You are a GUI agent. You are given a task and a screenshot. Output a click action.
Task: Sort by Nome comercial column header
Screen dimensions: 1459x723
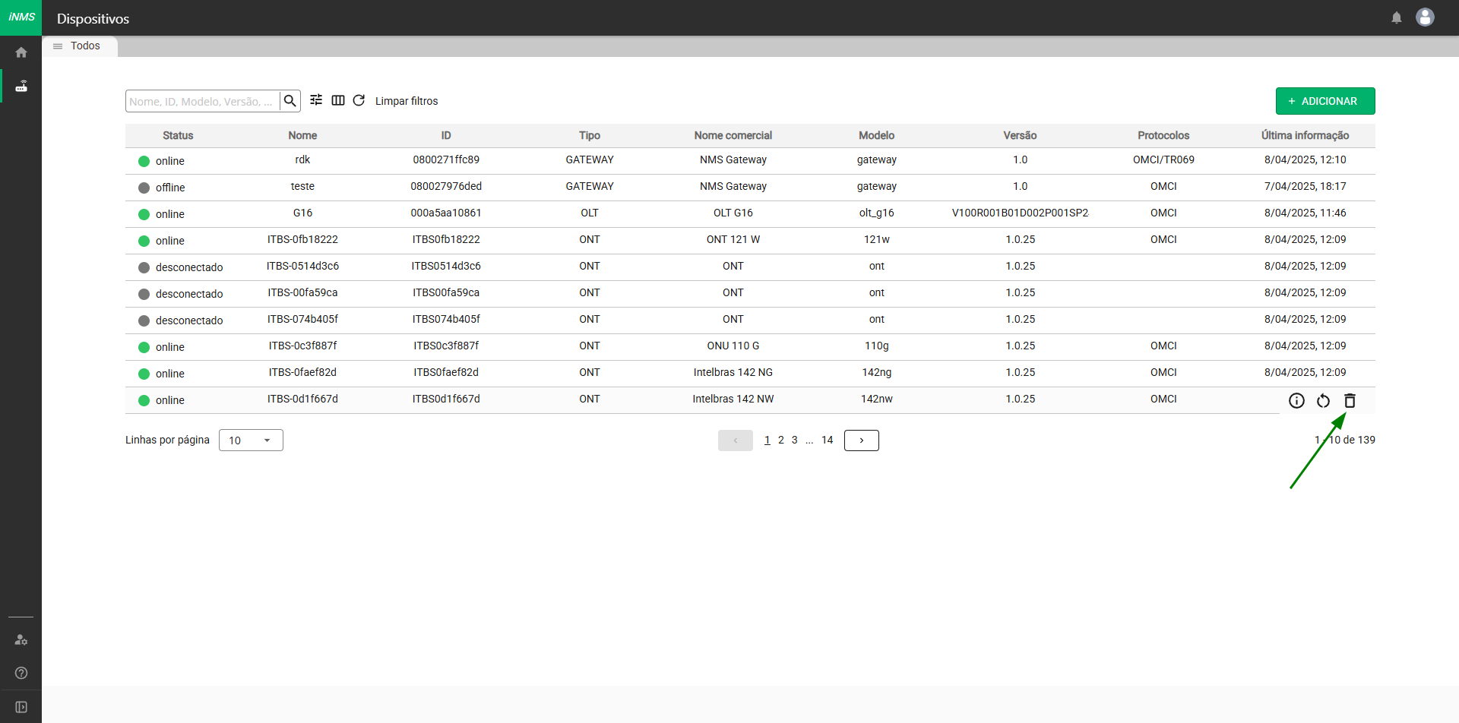[x=733, y=135]
